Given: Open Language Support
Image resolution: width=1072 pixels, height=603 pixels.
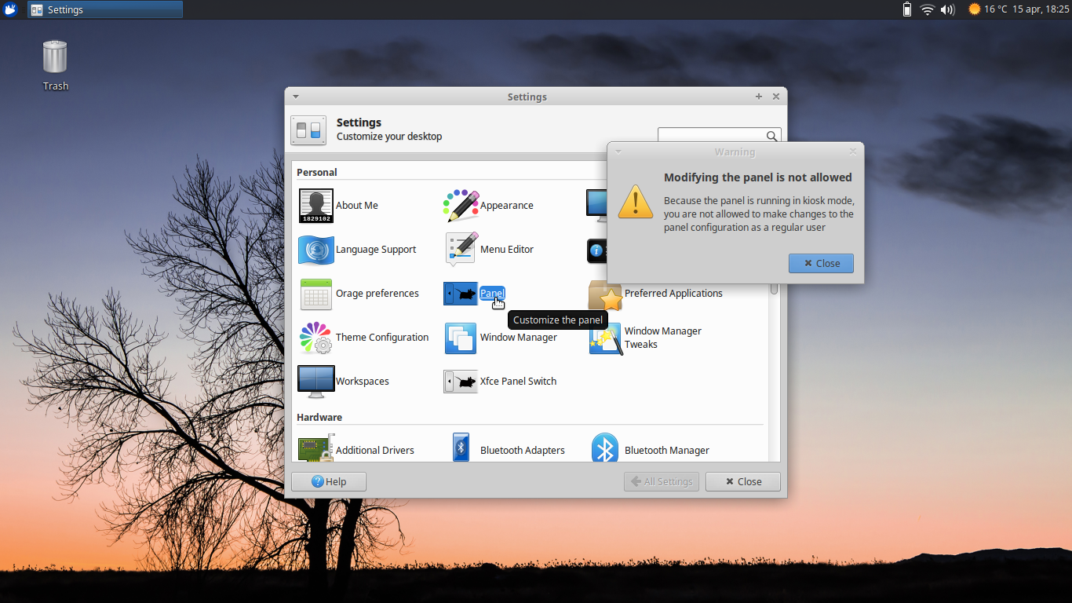Looking at the screenshot, I should click(x=375, y=249).
